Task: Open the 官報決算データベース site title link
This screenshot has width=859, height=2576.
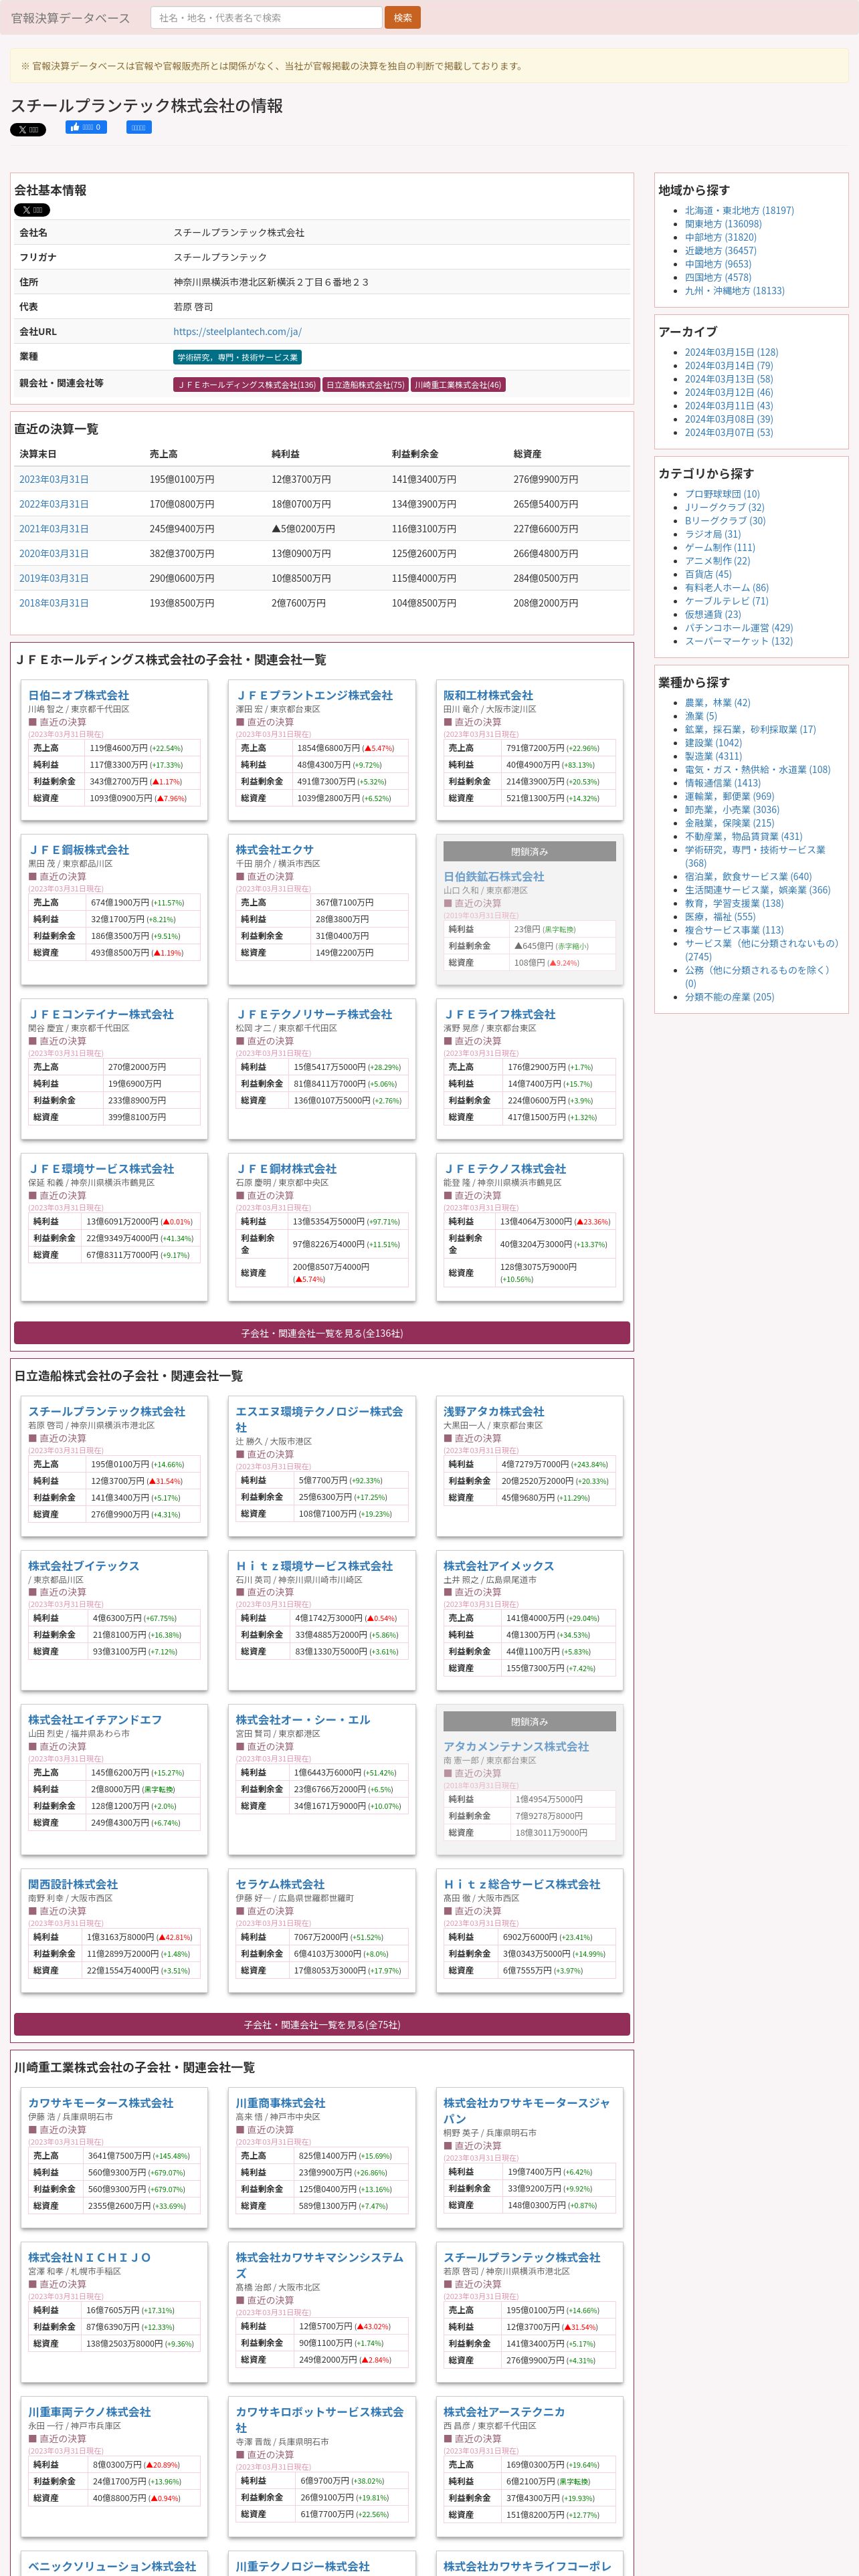Action: tap(70, 18)
